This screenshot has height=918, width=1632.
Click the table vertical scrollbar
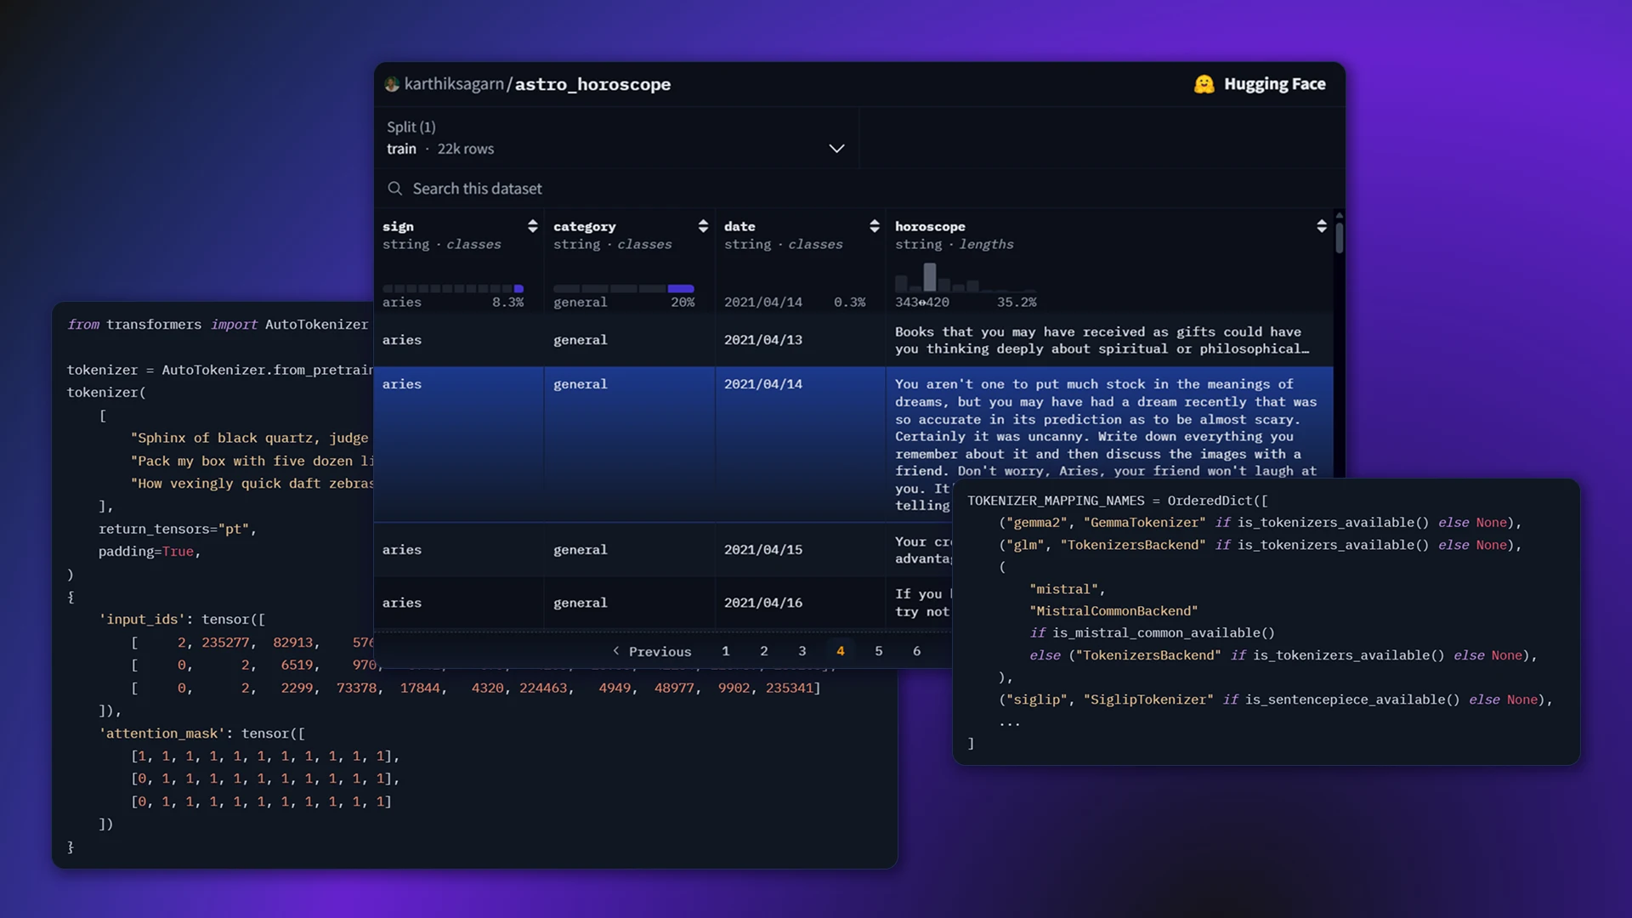(1339, 238)
